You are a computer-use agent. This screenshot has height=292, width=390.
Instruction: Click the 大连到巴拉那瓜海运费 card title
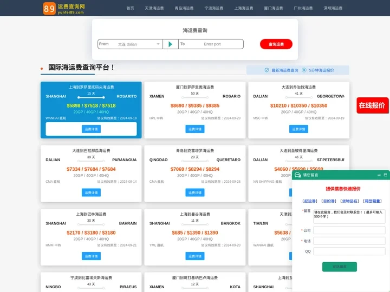[x=91, y=151]
